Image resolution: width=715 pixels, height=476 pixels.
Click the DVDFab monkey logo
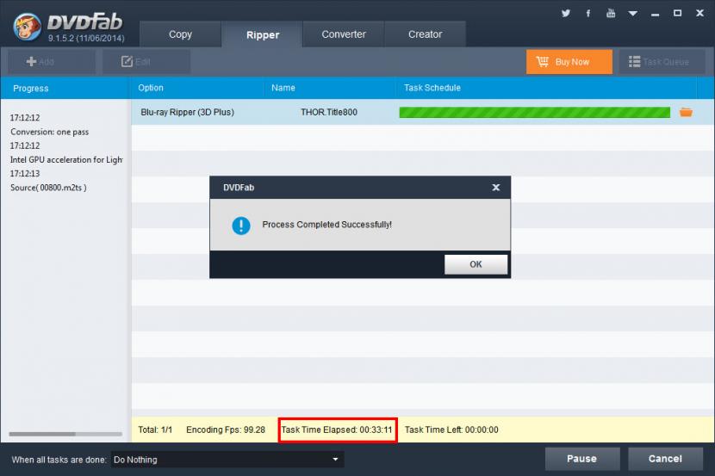coord(27,27)
